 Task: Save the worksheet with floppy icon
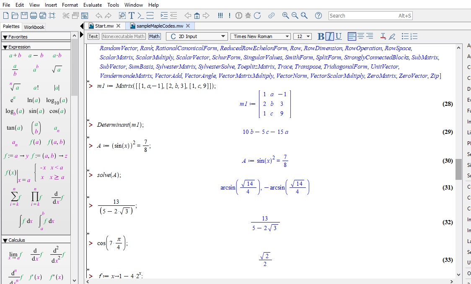(24, 15)
